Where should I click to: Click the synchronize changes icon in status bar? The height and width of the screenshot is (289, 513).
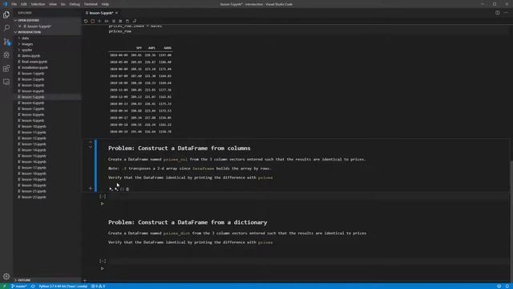(33, 287)
